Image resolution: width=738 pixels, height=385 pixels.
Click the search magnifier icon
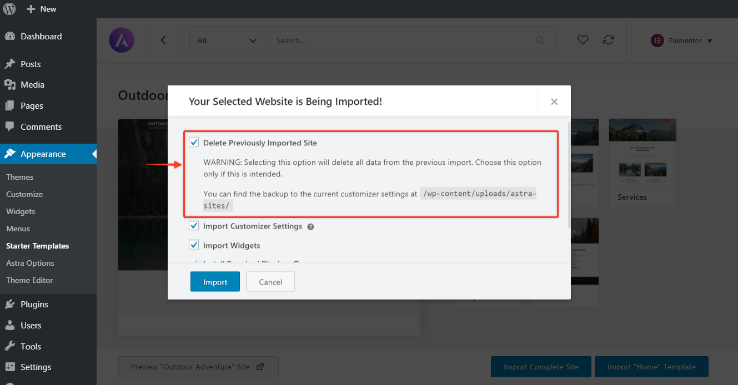[x=540, y=40]
